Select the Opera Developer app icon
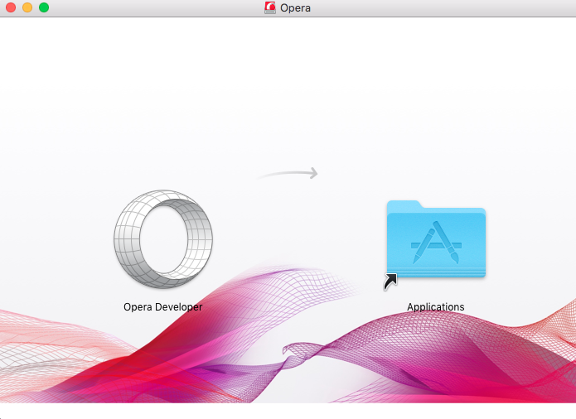The height and width of the screenshot is (419, 576). pos(162,239)
